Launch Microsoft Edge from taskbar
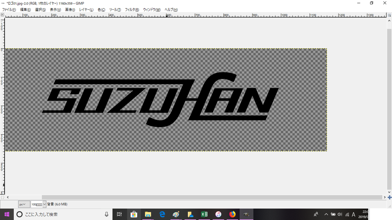This screenshot has width=392, height=220. tap(162, 214)
